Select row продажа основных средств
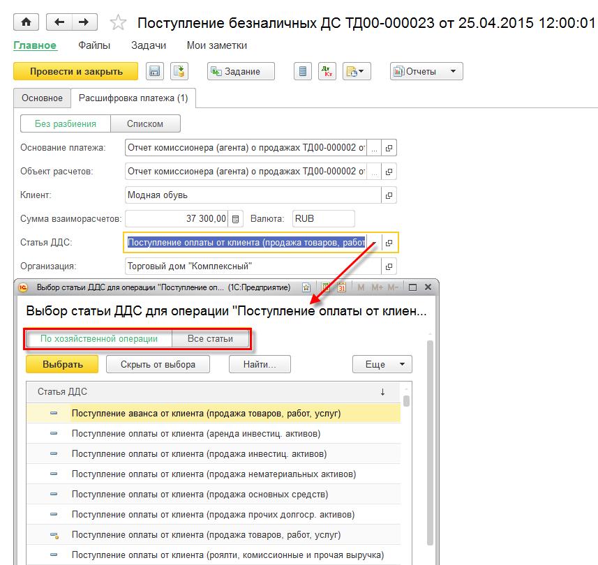This screenshot has width=598, height=565. tap(214, 494)
